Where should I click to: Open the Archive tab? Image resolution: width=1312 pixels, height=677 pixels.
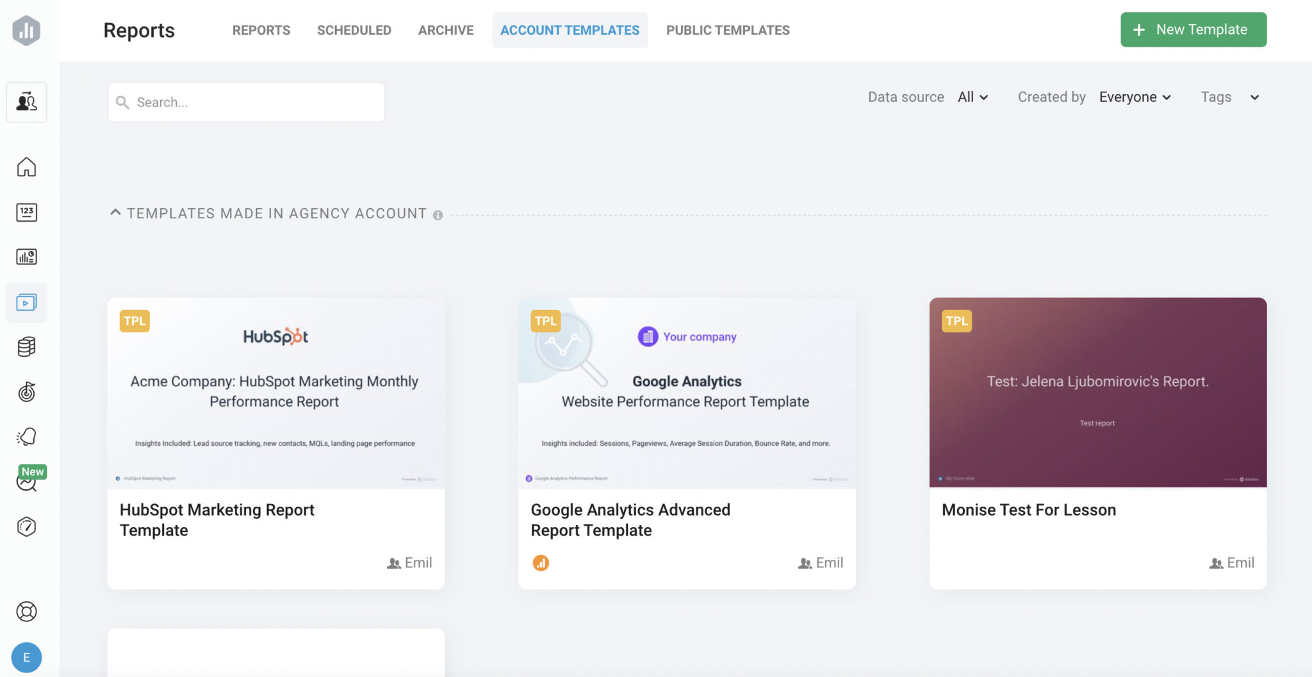pyautogui.click(x=445, y=29)
